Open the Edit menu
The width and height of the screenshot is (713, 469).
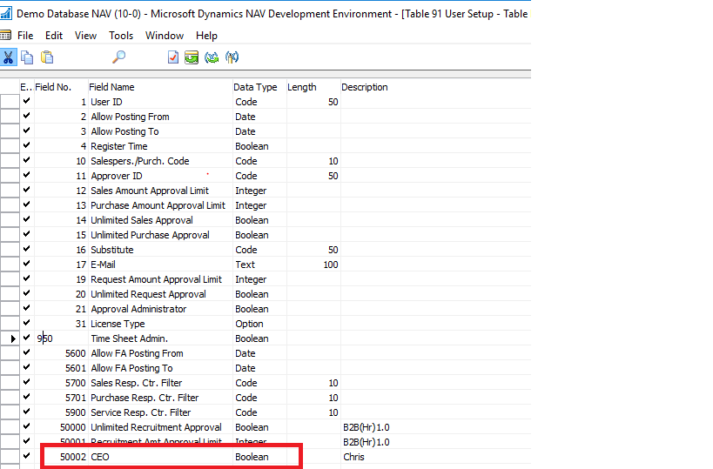click(x=54, y=36)
